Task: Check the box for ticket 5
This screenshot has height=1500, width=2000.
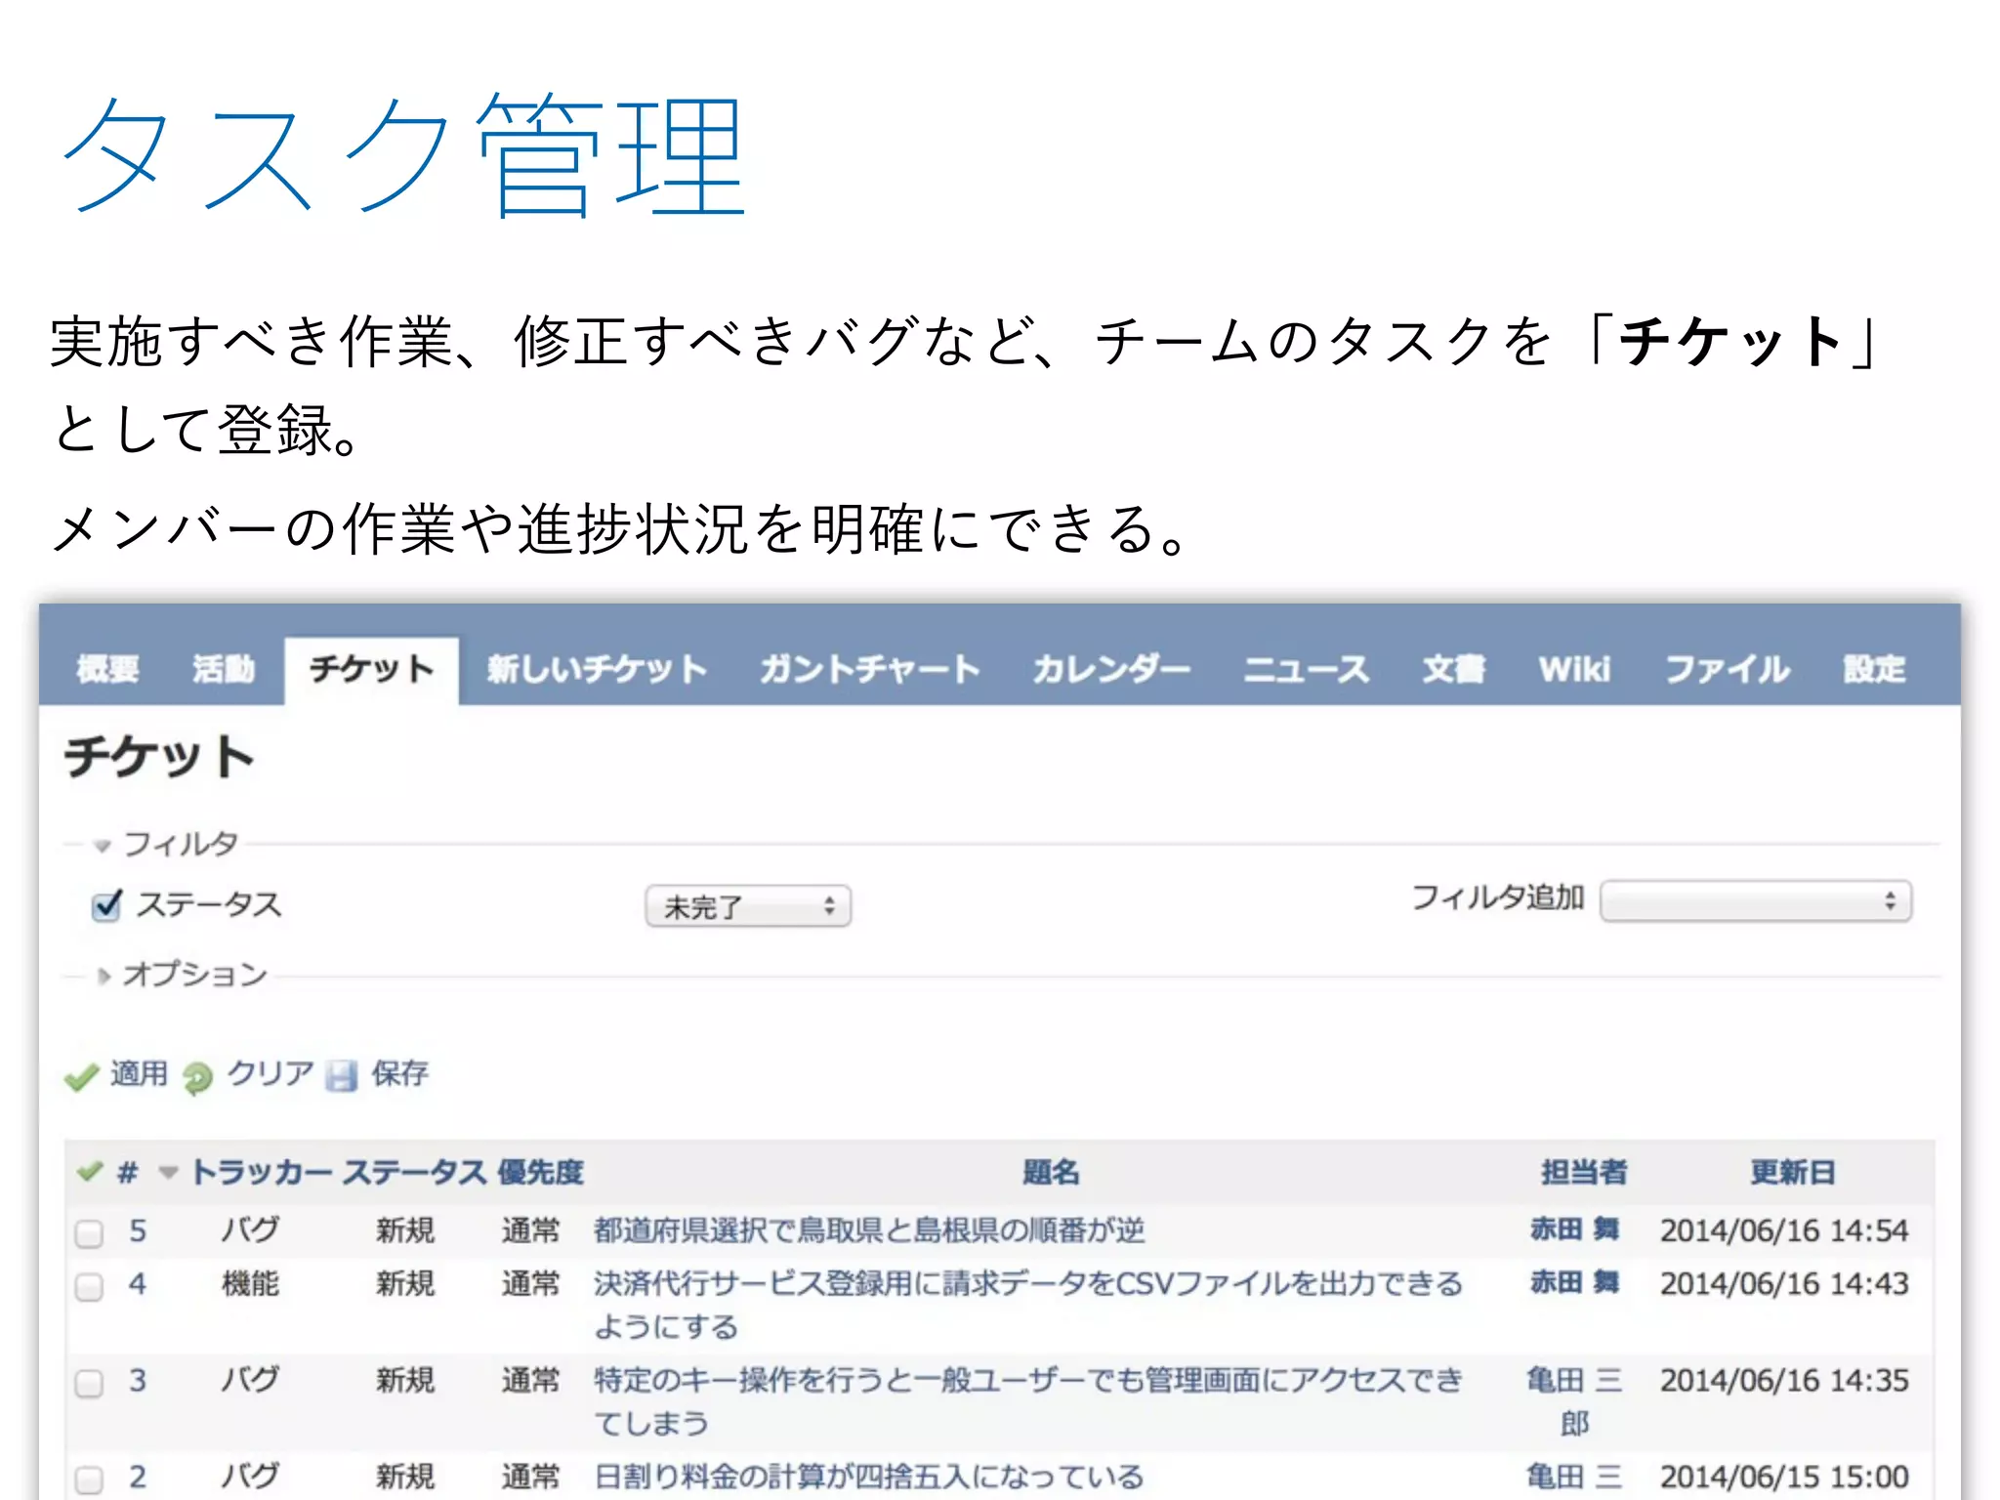Action: click(90, 1233)
